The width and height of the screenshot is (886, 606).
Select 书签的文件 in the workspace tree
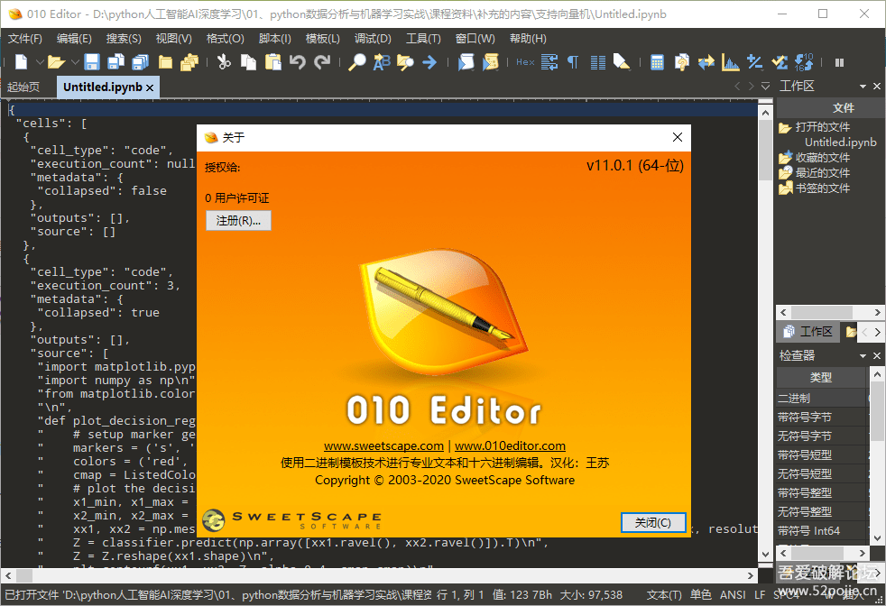(822, 188)
